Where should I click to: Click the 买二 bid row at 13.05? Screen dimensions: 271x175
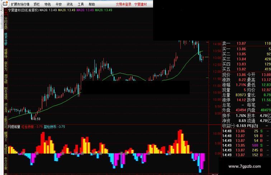point(247,54)
